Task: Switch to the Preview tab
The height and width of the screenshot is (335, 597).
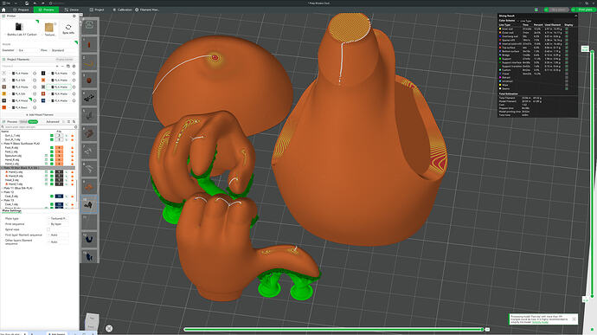Action: 46,10
